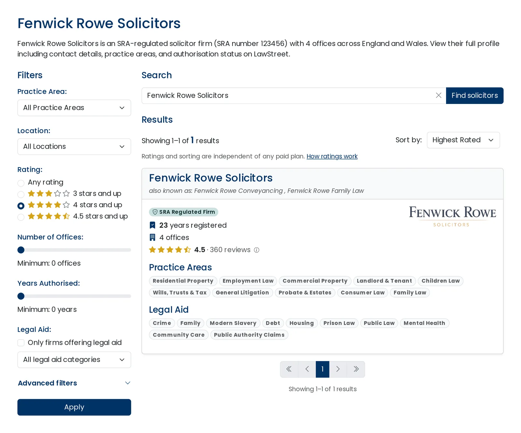The image size is (521, 433).
Task: Select 4 stars and up rating filter
Action: 21,206
